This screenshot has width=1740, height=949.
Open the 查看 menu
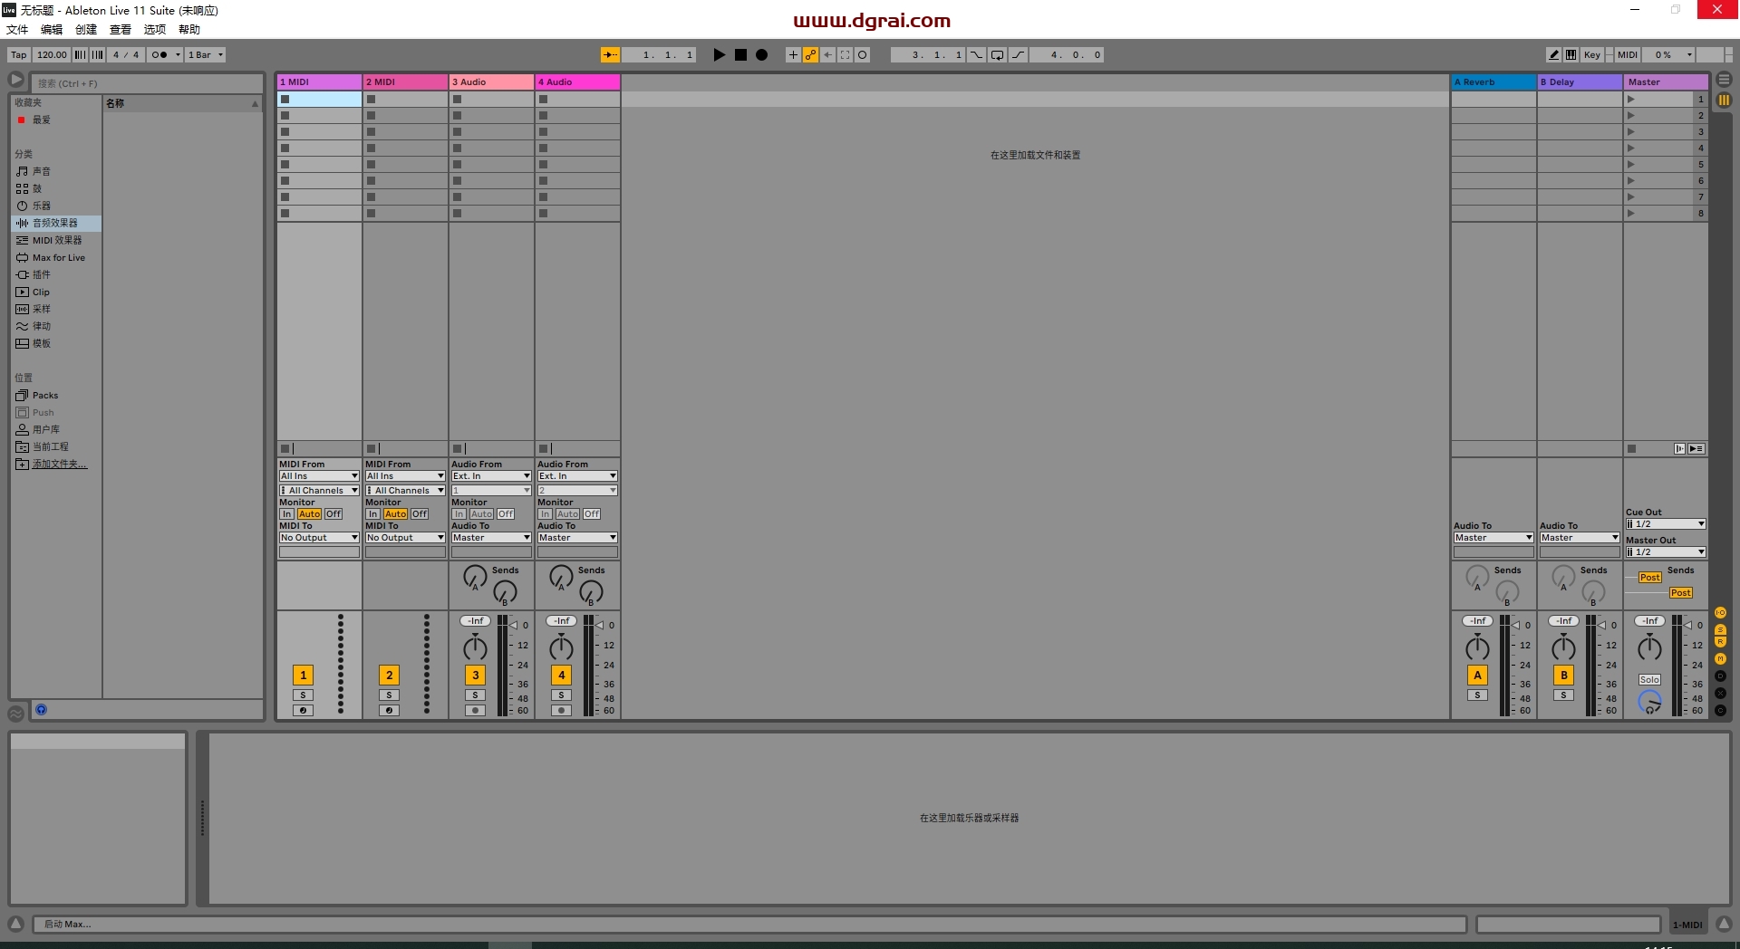pos(121,29)
